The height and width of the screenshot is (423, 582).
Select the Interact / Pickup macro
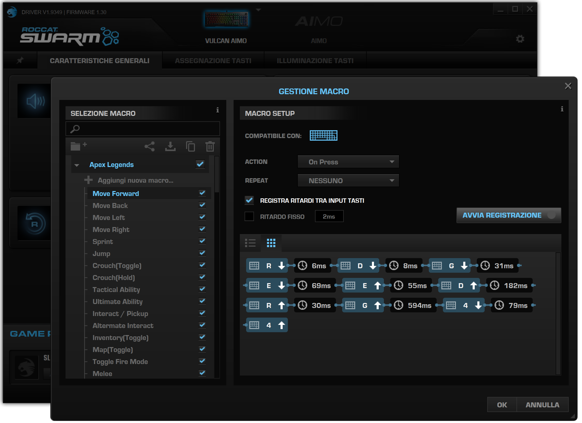[120, 314]
